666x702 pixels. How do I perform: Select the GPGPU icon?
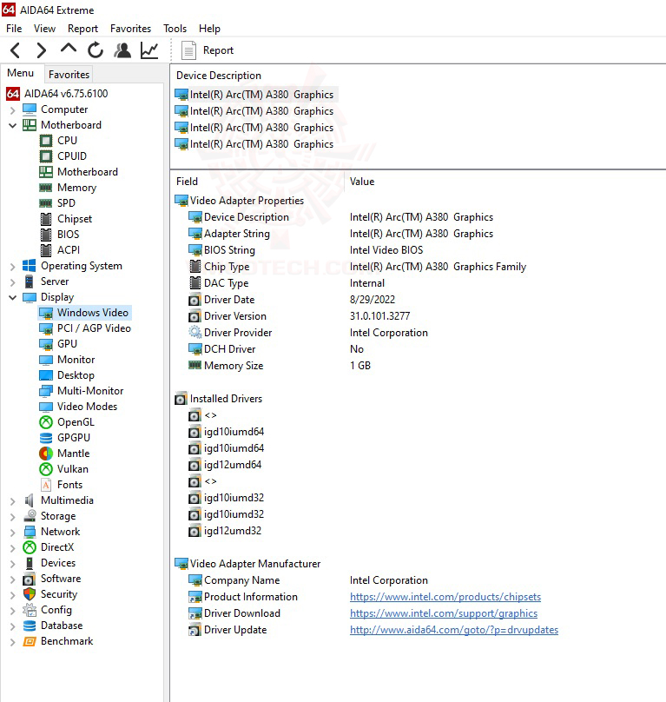click(x=46, y=438)
